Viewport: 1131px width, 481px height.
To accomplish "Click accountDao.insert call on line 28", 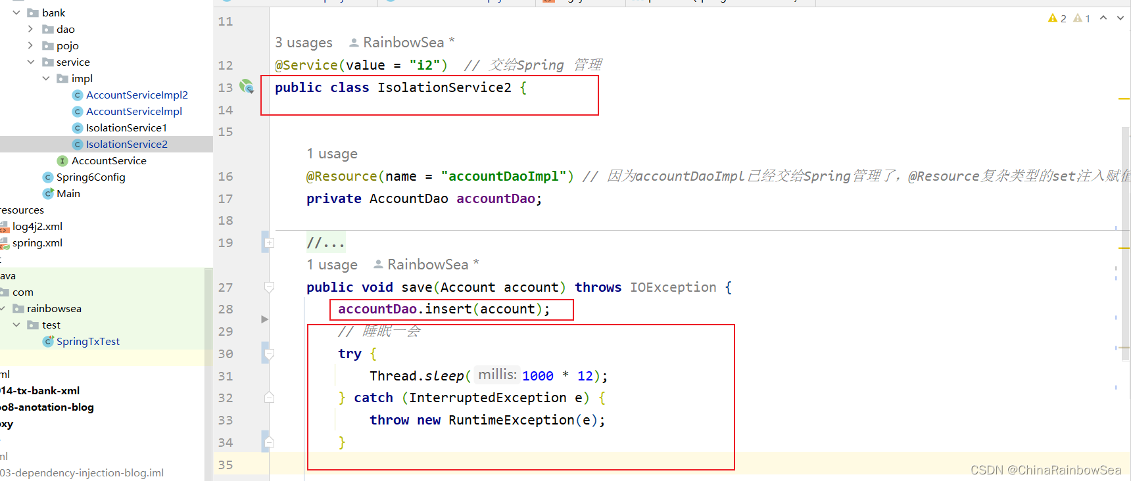I will pyautogui.click(x=444, y=309).
